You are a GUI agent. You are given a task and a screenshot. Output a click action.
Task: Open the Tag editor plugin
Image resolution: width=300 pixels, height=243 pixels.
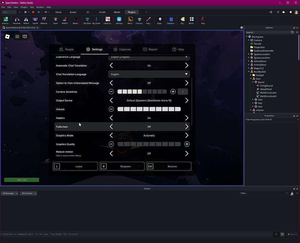point(183,20)
